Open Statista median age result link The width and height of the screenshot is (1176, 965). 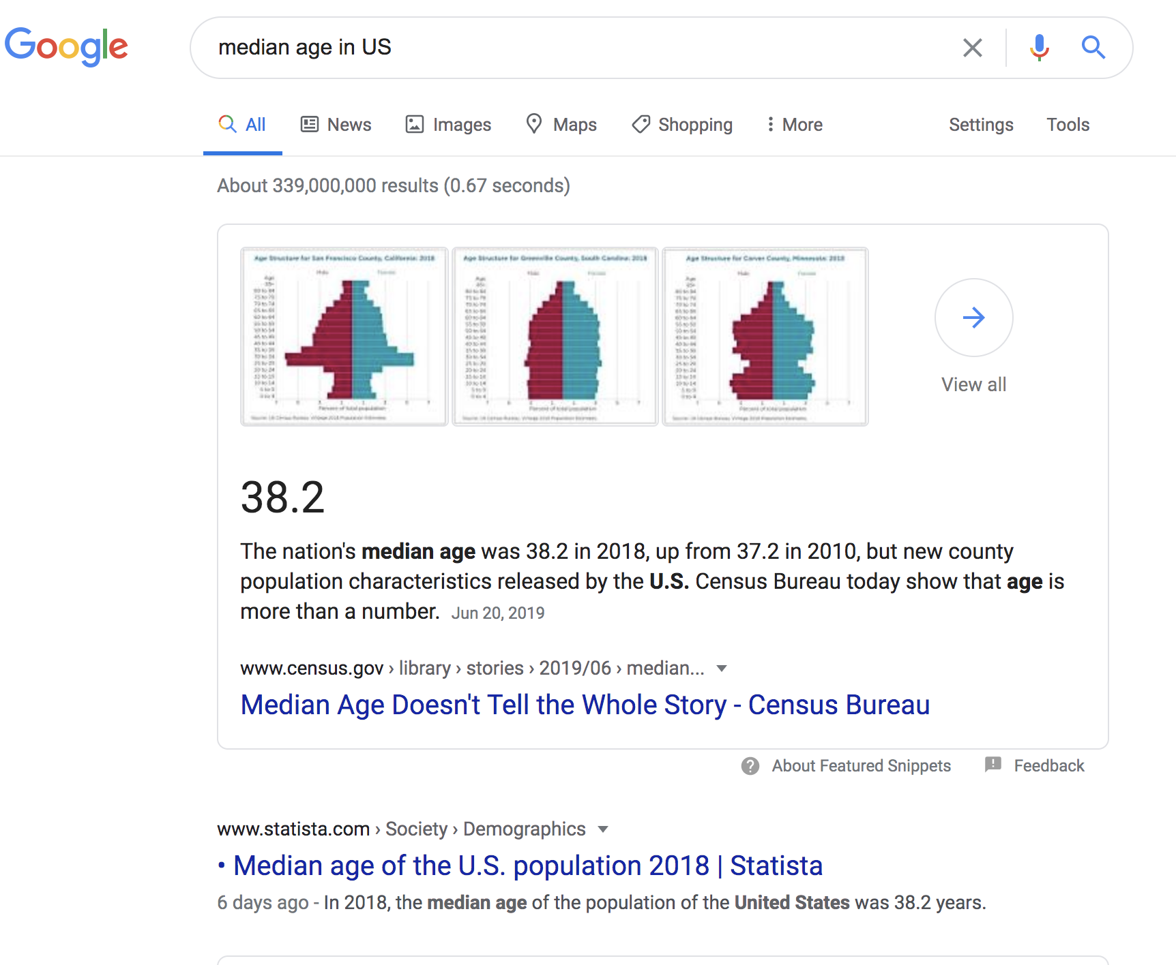(527, 866)
